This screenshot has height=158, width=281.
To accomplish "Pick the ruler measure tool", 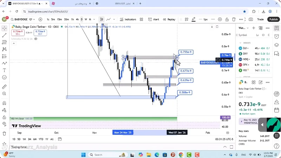I will (x=4, y=86).
